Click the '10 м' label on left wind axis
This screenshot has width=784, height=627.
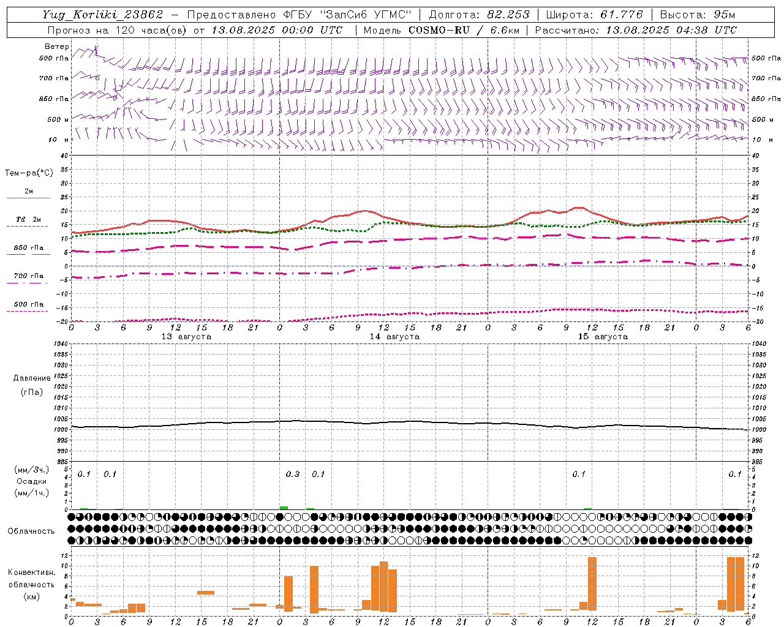click(x=59, y=140)
